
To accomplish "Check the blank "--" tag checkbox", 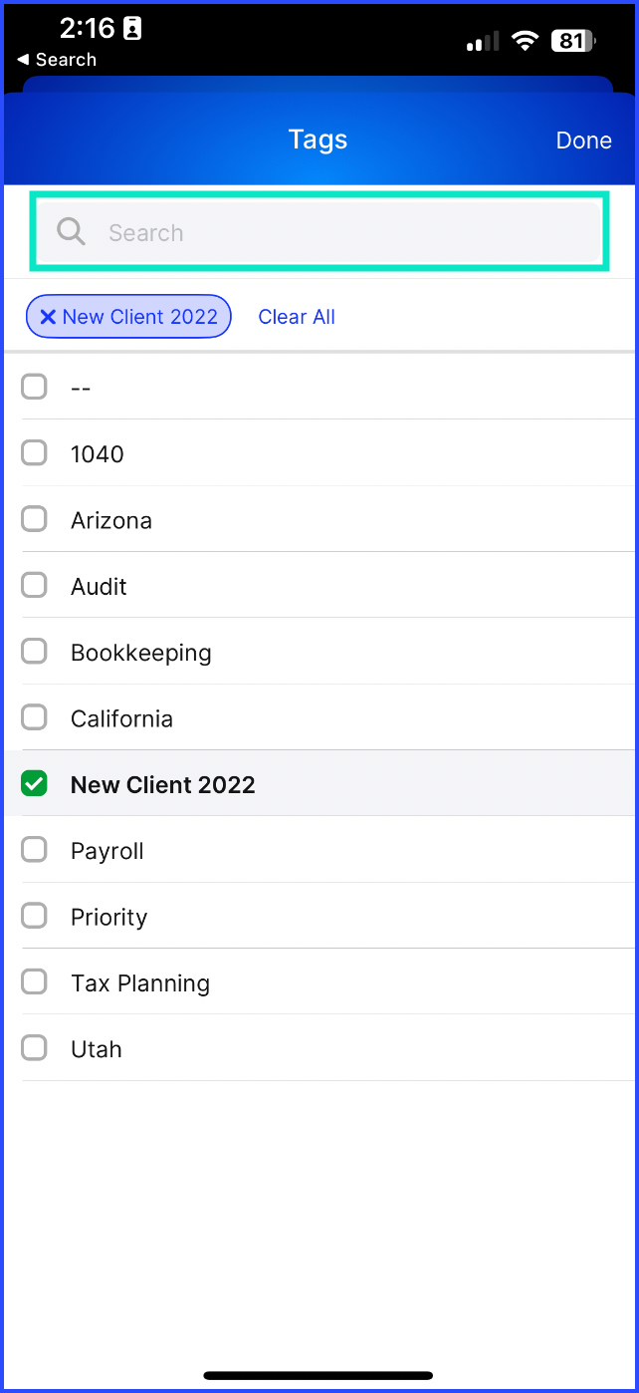I will tap(34, 387).
